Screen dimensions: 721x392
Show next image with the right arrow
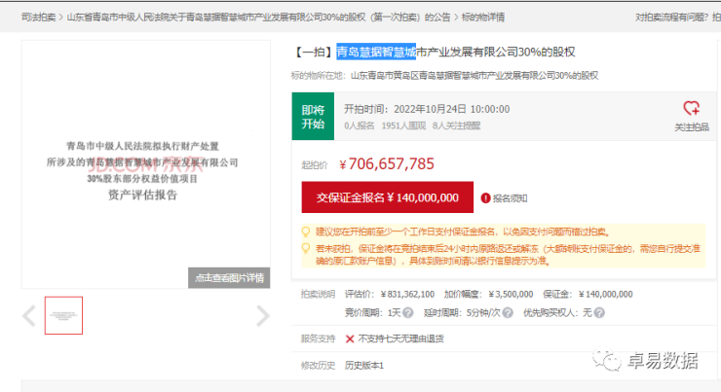pyautogui.click(x=262, y=316)
